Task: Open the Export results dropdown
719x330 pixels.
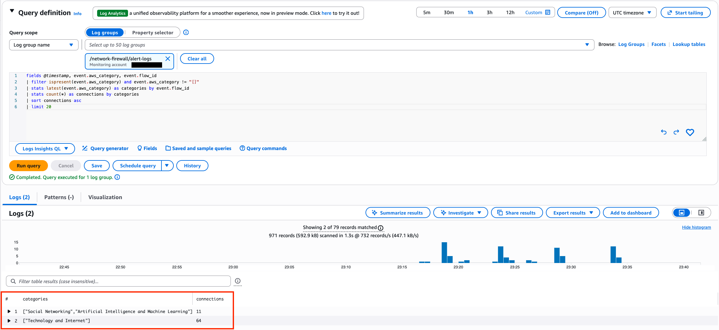Action: (573, 213)
